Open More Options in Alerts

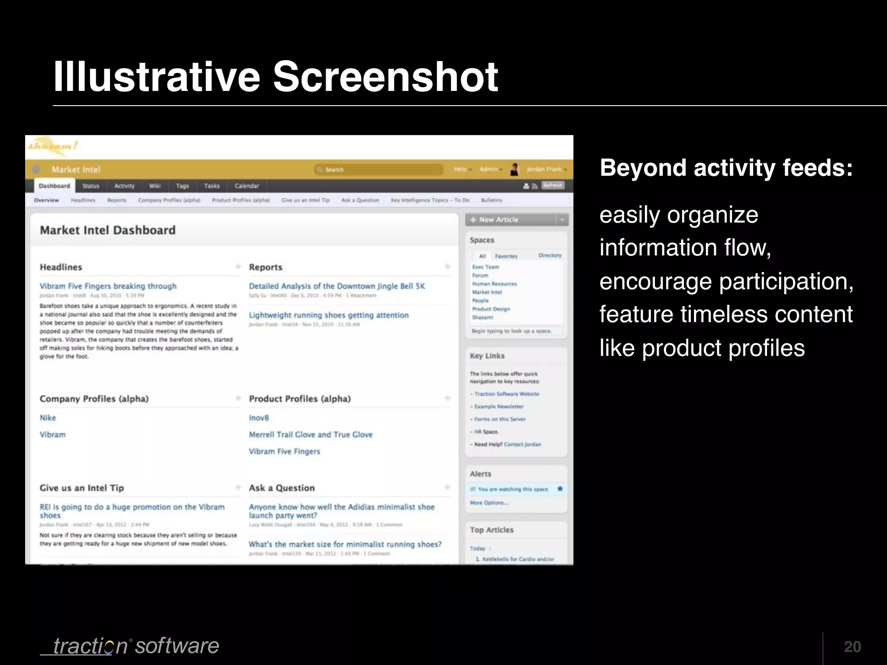[489, 503]
